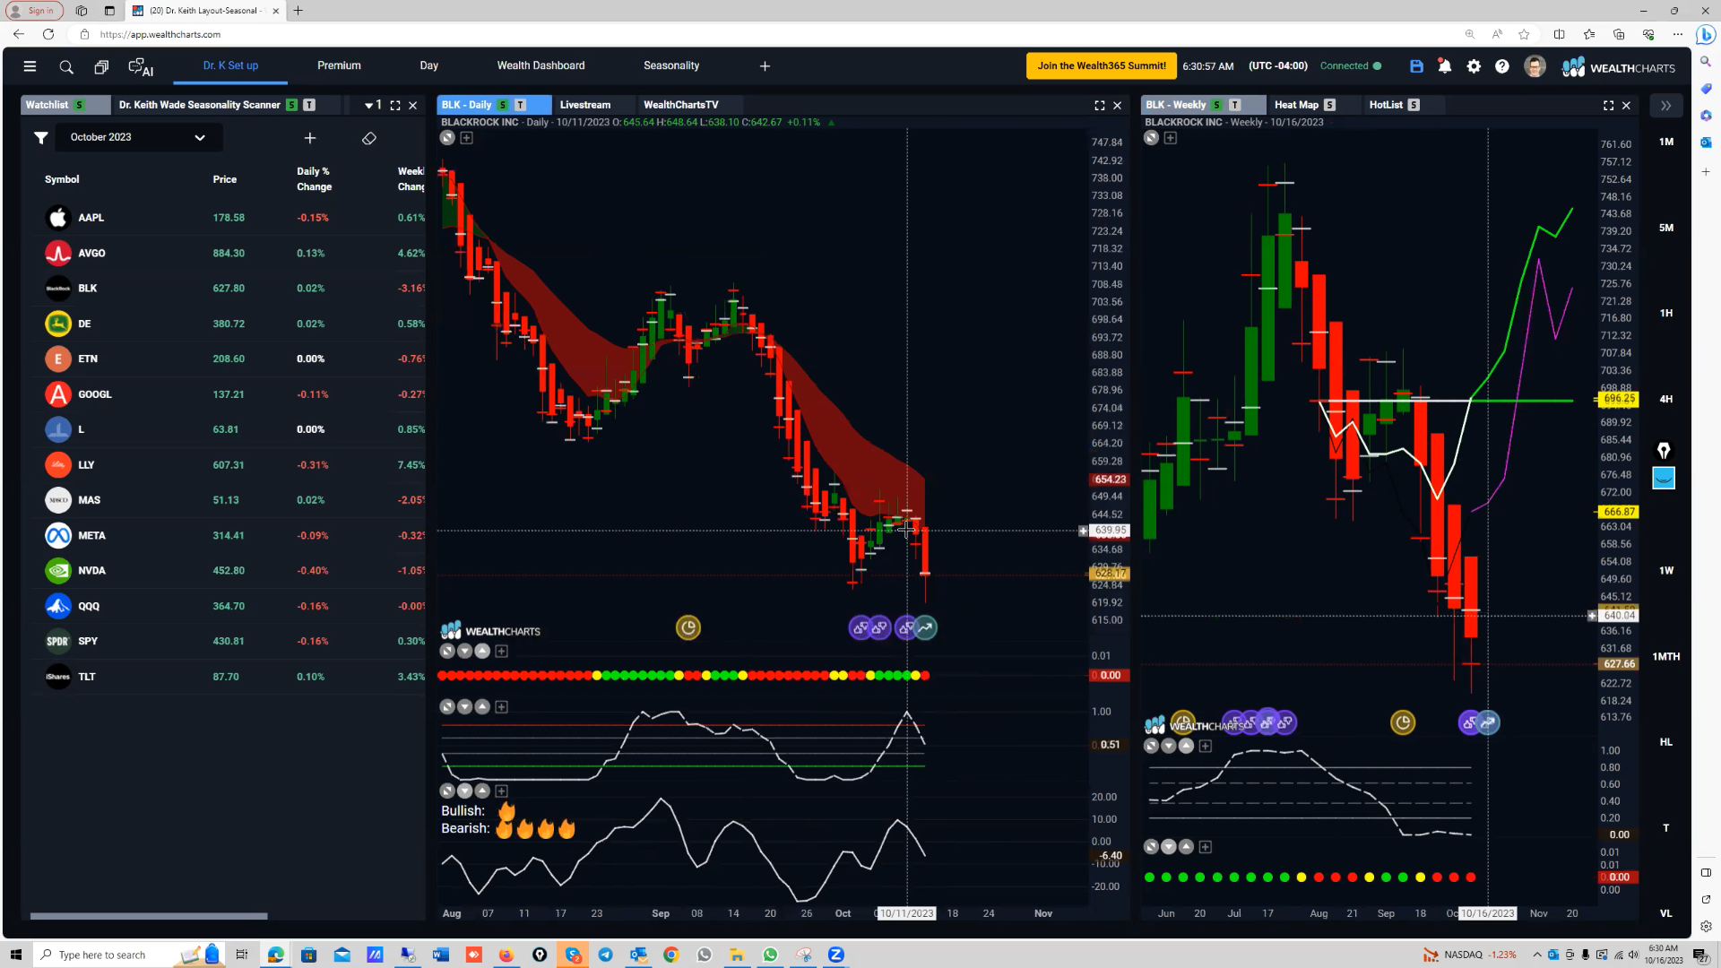The height and width of the screenshot is (968, 1721).
Task: Select the 1M timeframe button
Action: click(1665, 142)
